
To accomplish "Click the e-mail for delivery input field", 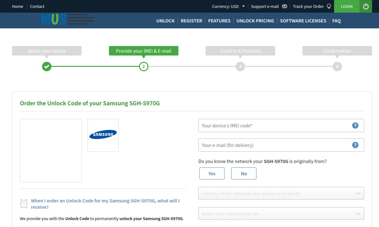I will (x=281, y=145).
